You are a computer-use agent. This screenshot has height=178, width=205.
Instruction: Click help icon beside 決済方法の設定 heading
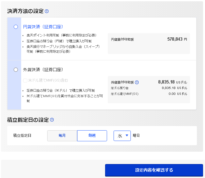(x=47, y=11)
